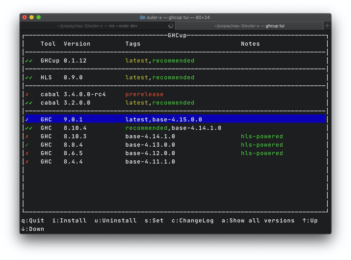Click the double checkmark beside GHCup 0.1.12
The width and height of the screenshot is (351, 260).
(29, 61)
